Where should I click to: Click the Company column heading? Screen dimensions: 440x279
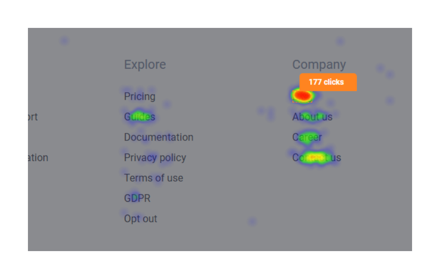coord(319,65)
